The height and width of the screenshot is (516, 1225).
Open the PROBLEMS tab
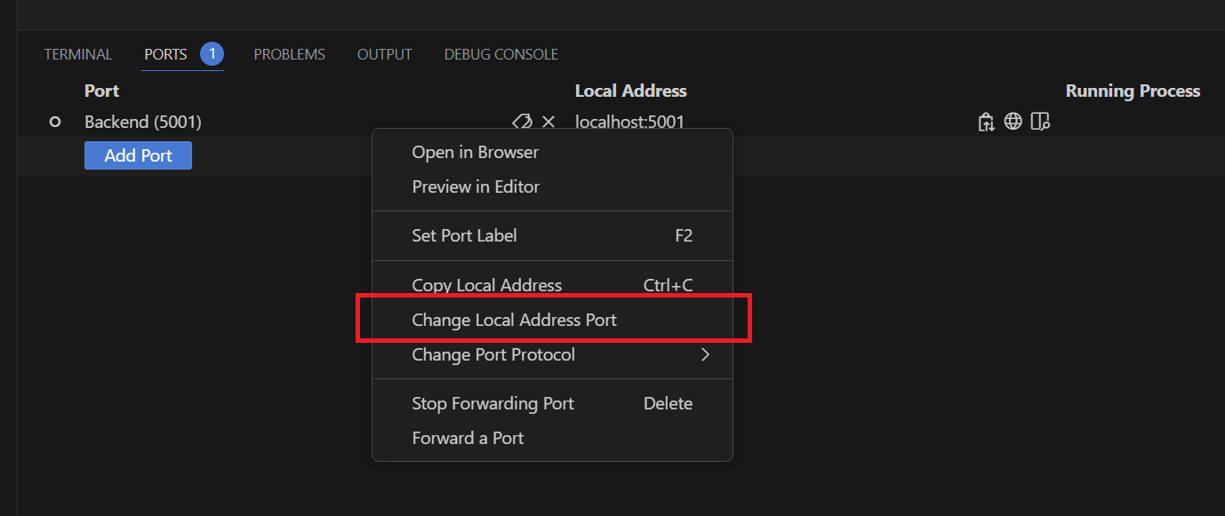289,53
